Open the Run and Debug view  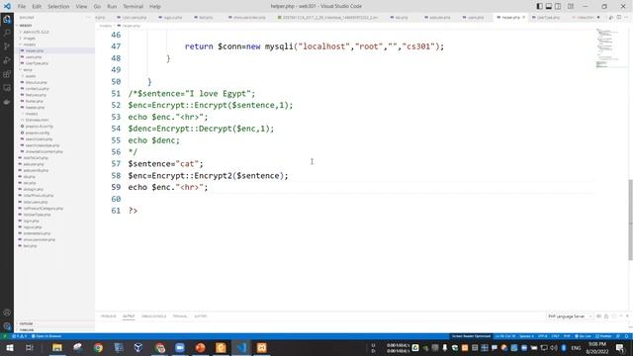[x=7, y=60]
